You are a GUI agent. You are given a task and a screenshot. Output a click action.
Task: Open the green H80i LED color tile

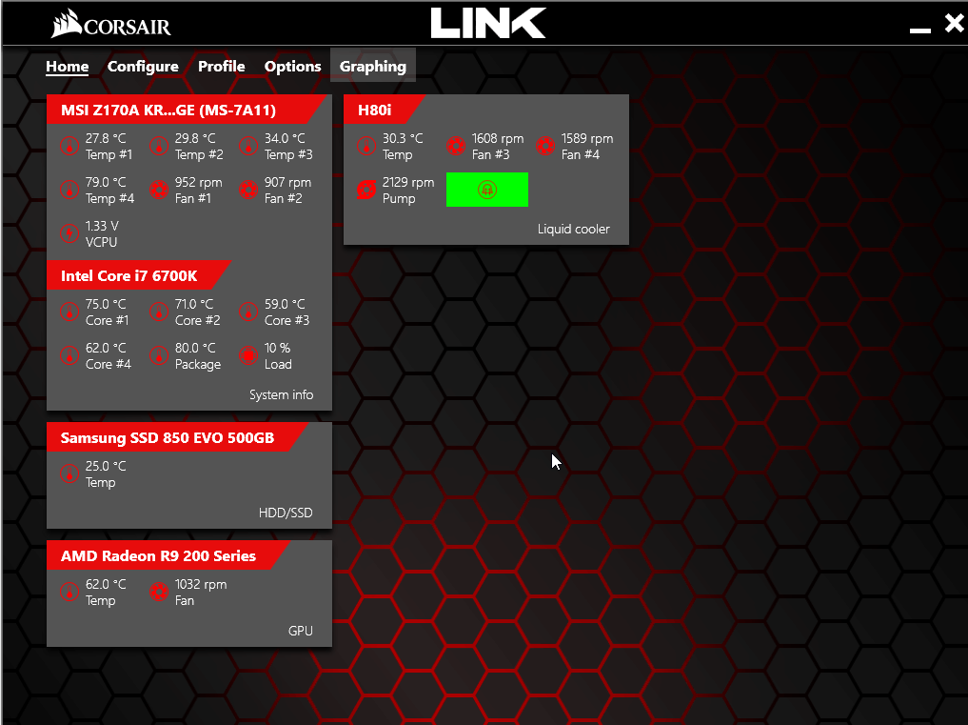click(x=487, y=190)
